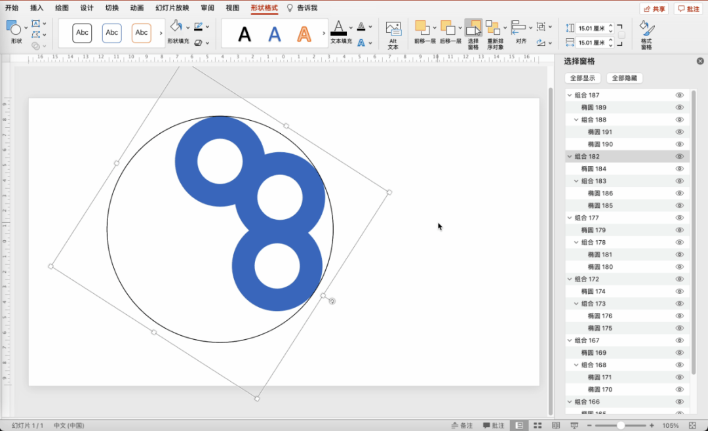This screenshot has width=708, height=431.
Task: Toggle the Selection Pane icon
Action: click(473, 28)
